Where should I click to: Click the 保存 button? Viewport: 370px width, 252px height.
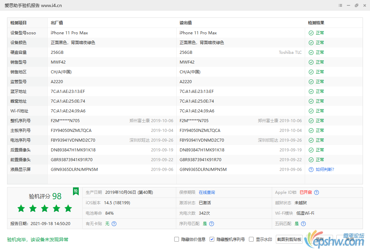click(320, 239)
